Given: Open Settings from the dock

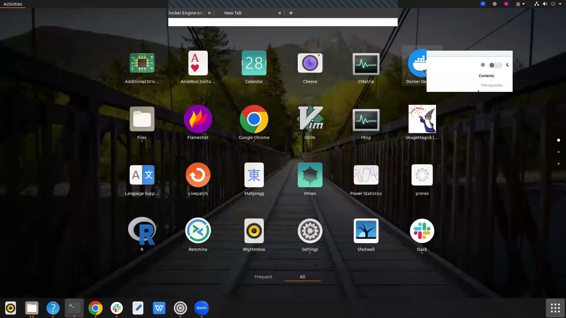Looking at the screenshot, I should coord(180,308).
